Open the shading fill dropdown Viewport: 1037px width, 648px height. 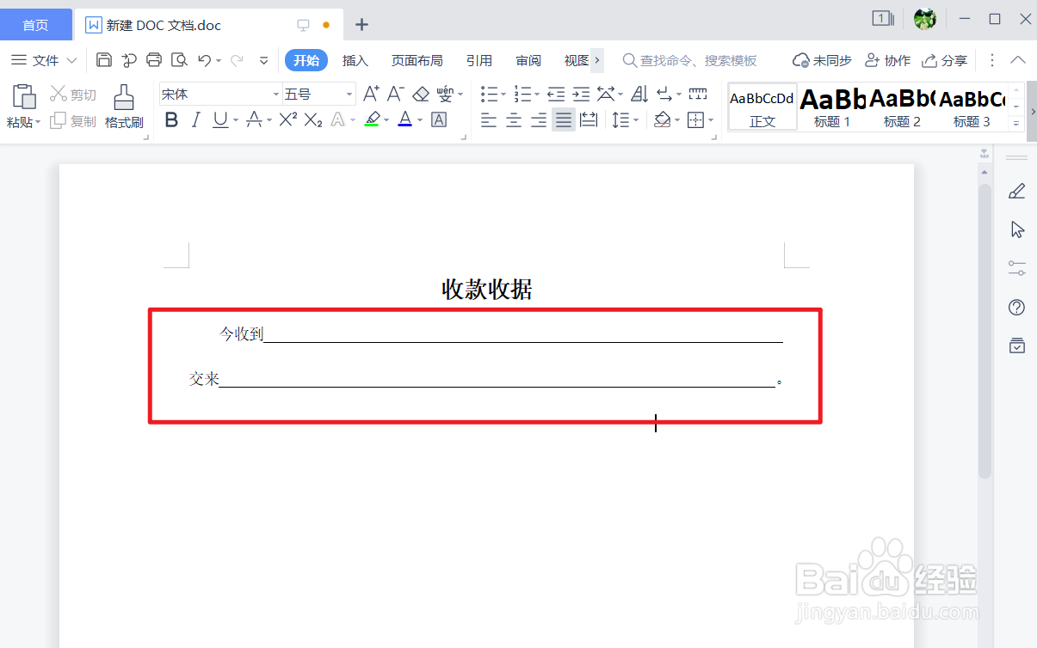pyautogui.click(x=677, y=120)
